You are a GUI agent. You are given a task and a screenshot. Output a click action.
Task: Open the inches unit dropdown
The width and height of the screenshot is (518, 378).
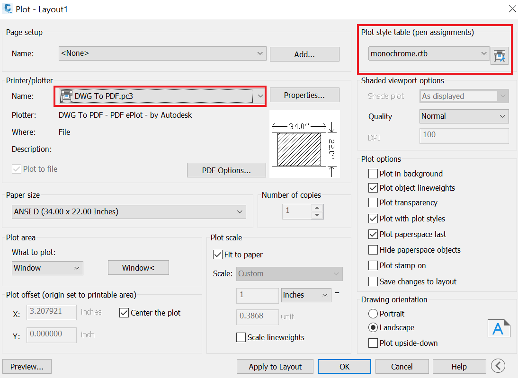point(306,295)
